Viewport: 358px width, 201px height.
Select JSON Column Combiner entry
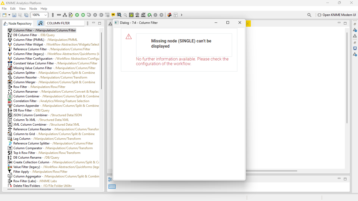[x=45, y=115]
